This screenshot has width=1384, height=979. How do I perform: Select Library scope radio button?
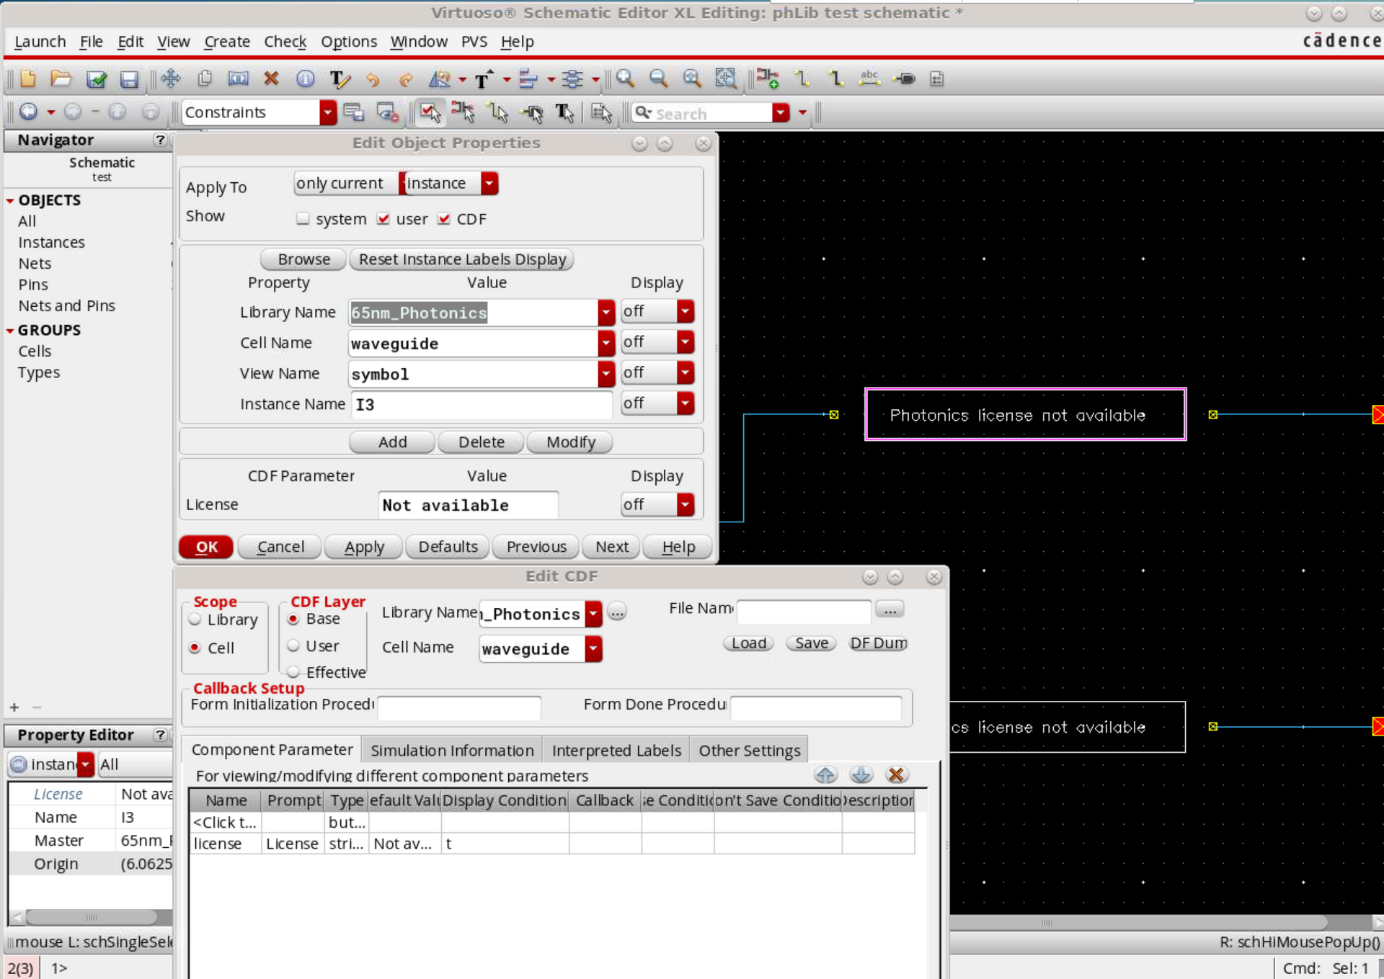click(x=195, y=620)
